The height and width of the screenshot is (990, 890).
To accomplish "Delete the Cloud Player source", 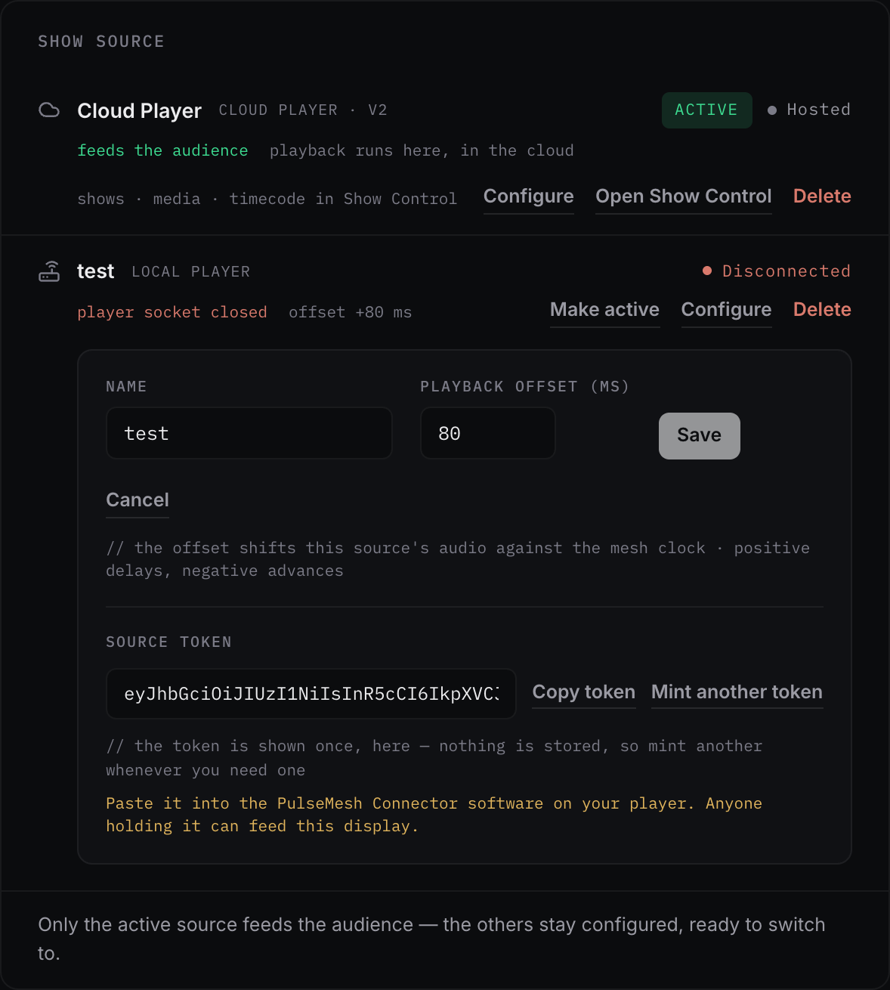I will pyautogui.click(x=822, y=196).
